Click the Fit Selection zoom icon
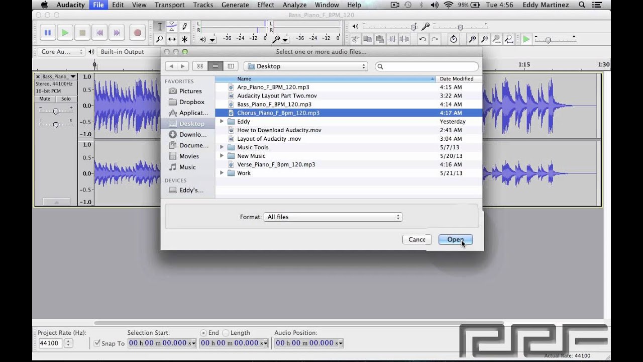 (x=496, y=39)
